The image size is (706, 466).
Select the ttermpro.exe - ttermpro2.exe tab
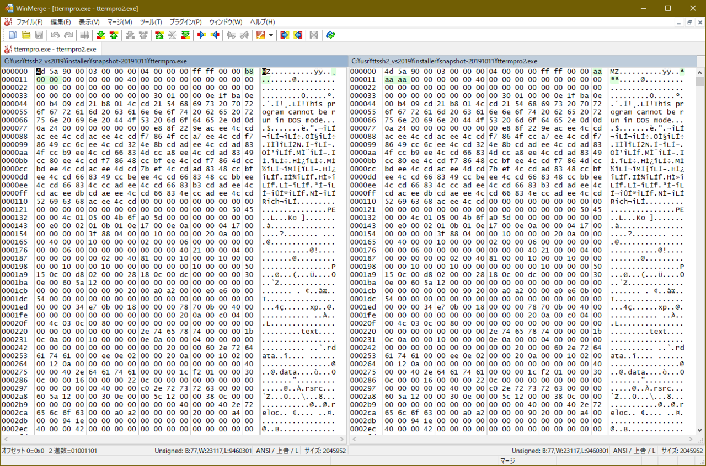[50, 49]
